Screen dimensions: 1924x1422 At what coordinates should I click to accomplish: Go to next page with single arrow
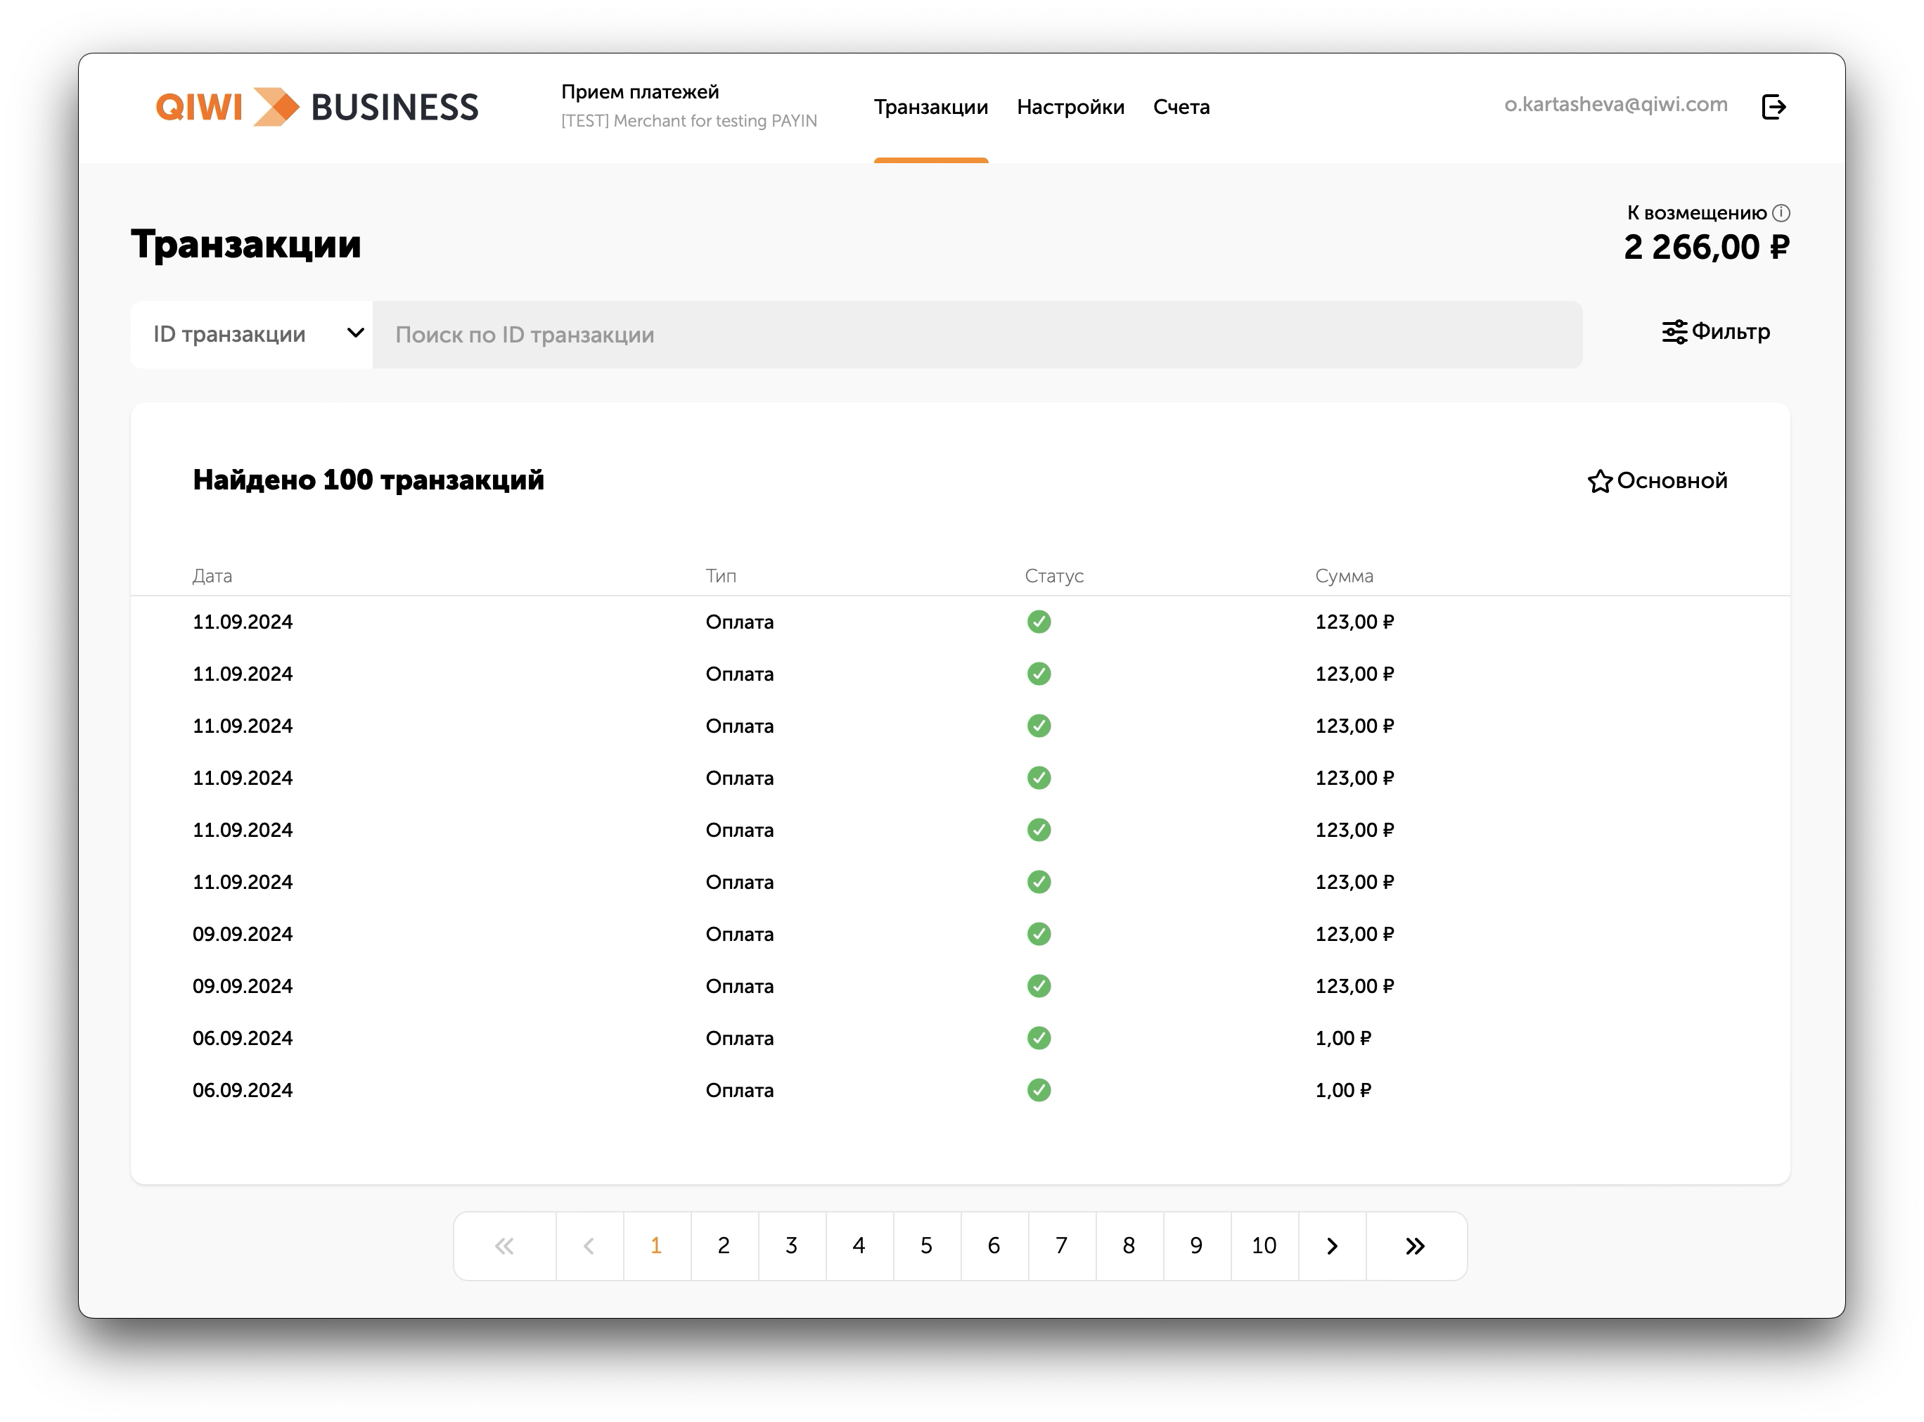(1331, 1245)
